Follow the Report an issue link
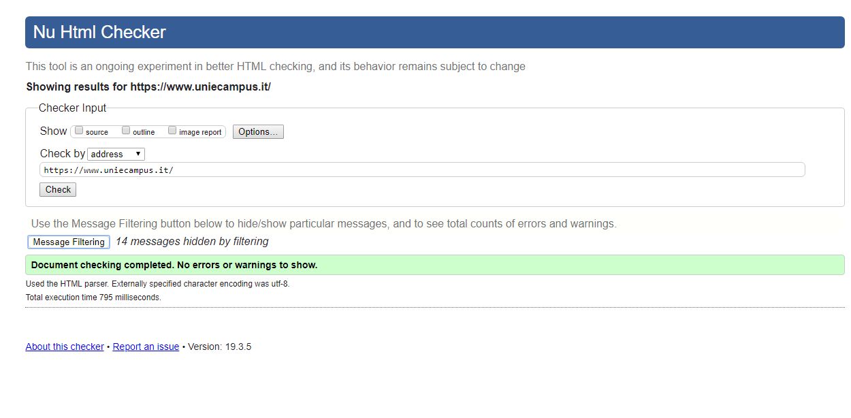Viewport: 851px width, 418px height. click(146, 347)
